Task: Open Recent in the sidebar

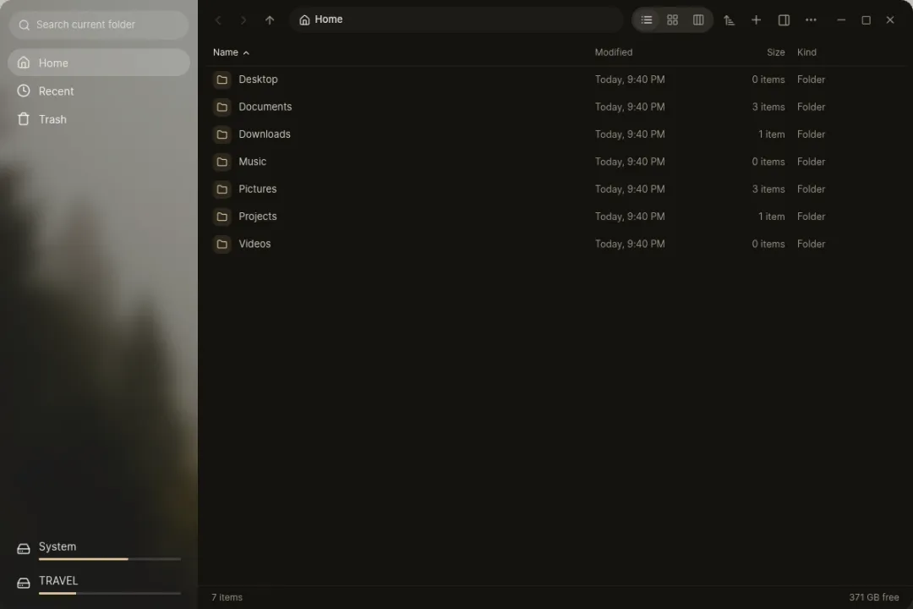Action: click(x=99, y=91)
